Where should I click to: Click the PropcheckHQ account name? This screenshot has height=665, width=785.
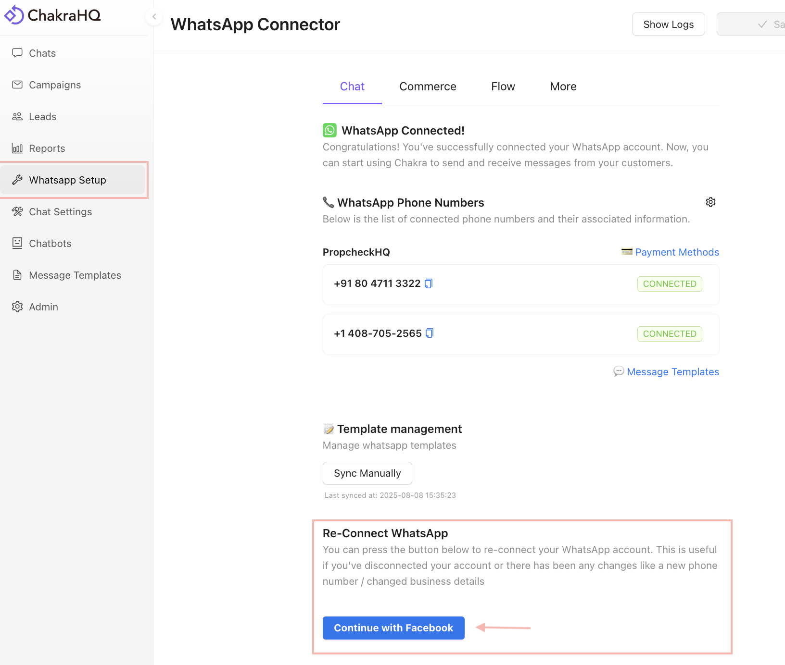coord(356,252)
